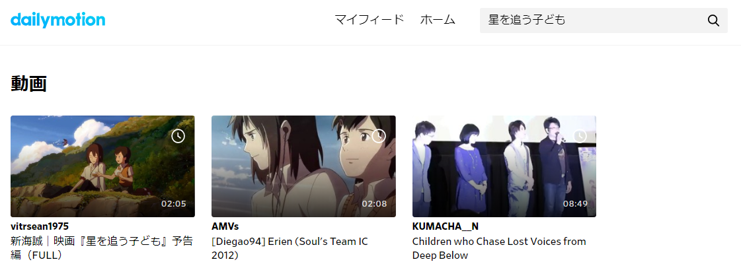Open Children who Chase Lost Voices title
Image resolution: width=741 pixels, height=272 pixels.
pyautogui.click(x=499, y=248)
